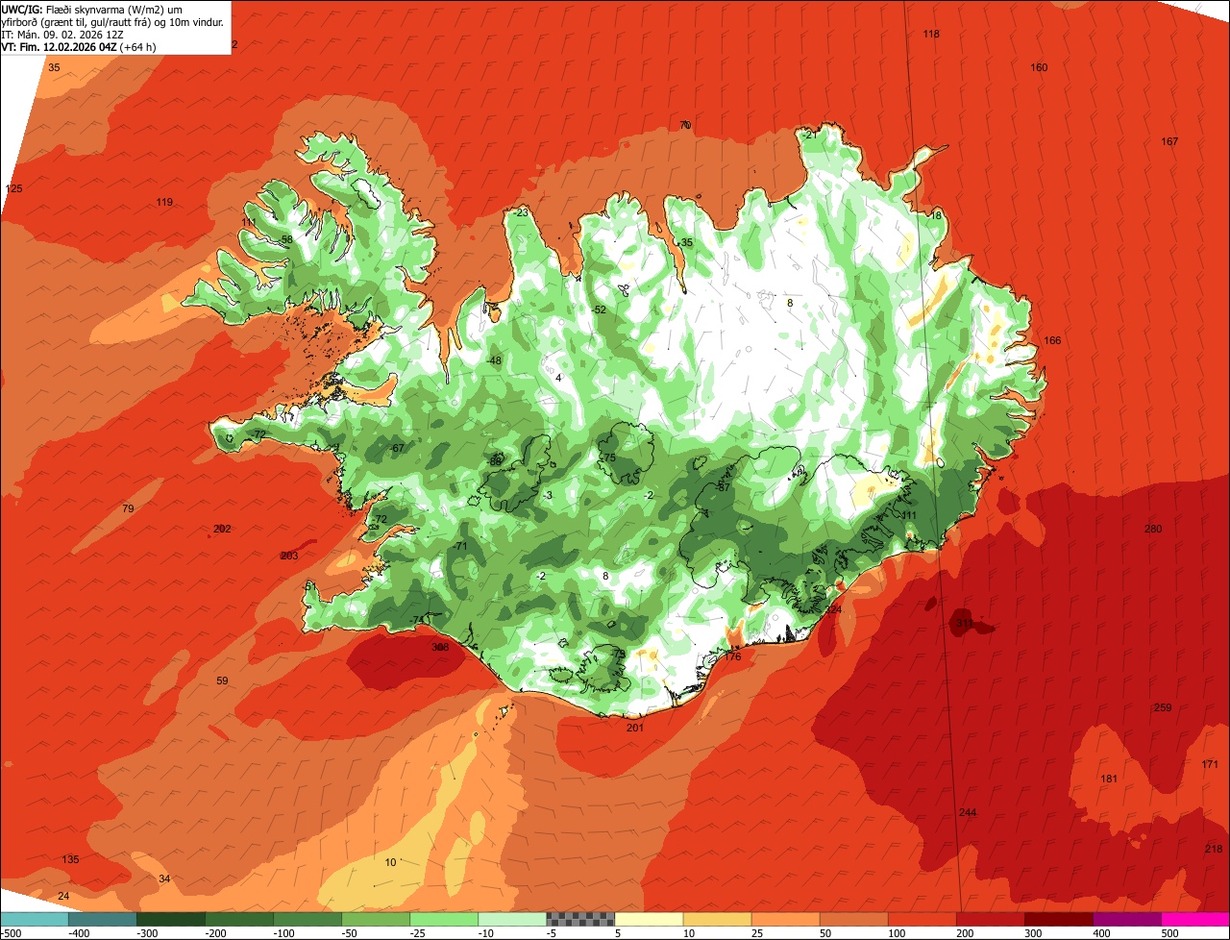
Task: Select the '166' value off the east coast
Action: point(1052,341)
